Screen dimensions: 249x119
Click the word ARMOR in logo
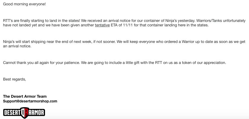coord(37,113)
